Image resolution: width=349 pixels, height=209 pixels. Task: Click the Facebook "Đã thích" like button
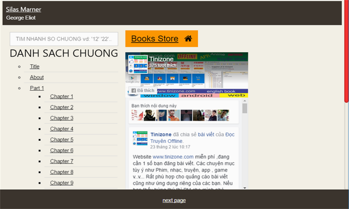143,90
